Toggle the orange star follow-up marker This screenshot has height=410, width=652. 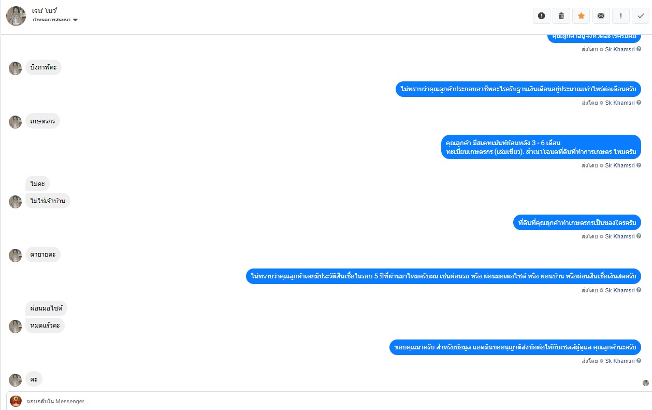click(x=581, y=16)
